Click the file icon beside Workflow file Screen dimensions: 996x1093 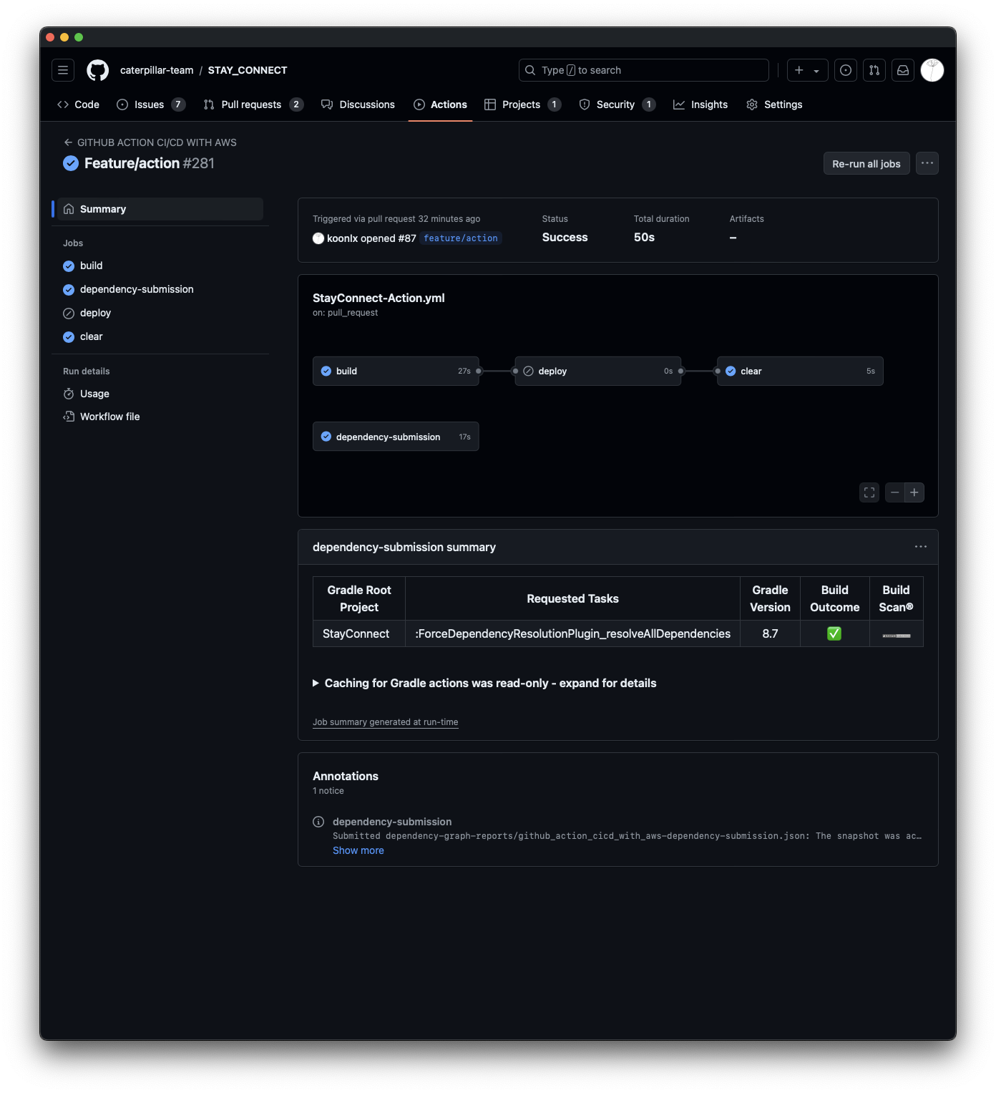[69, 417]
